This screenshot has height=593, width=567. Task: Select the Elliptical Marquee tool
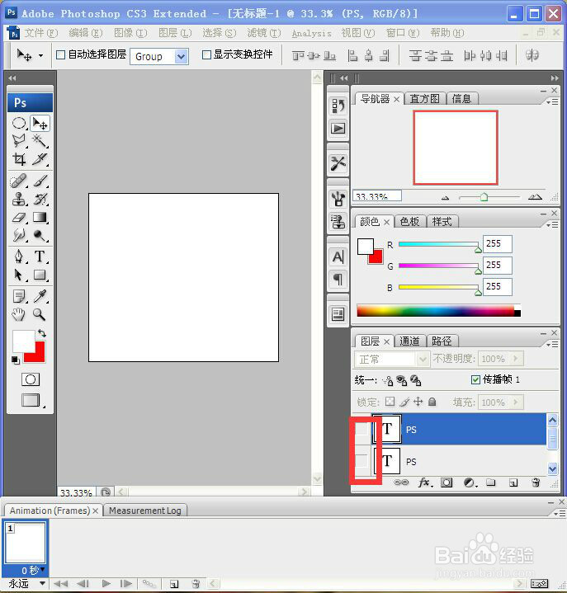point(19,123)
